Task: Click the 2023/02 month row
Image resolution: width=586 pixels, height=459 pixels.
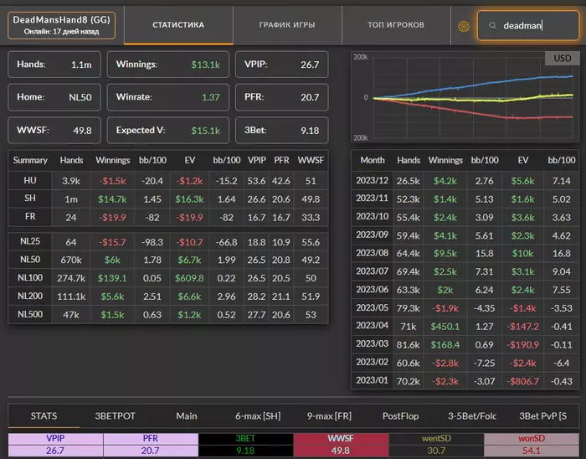Action: click(x=465, y=363)
